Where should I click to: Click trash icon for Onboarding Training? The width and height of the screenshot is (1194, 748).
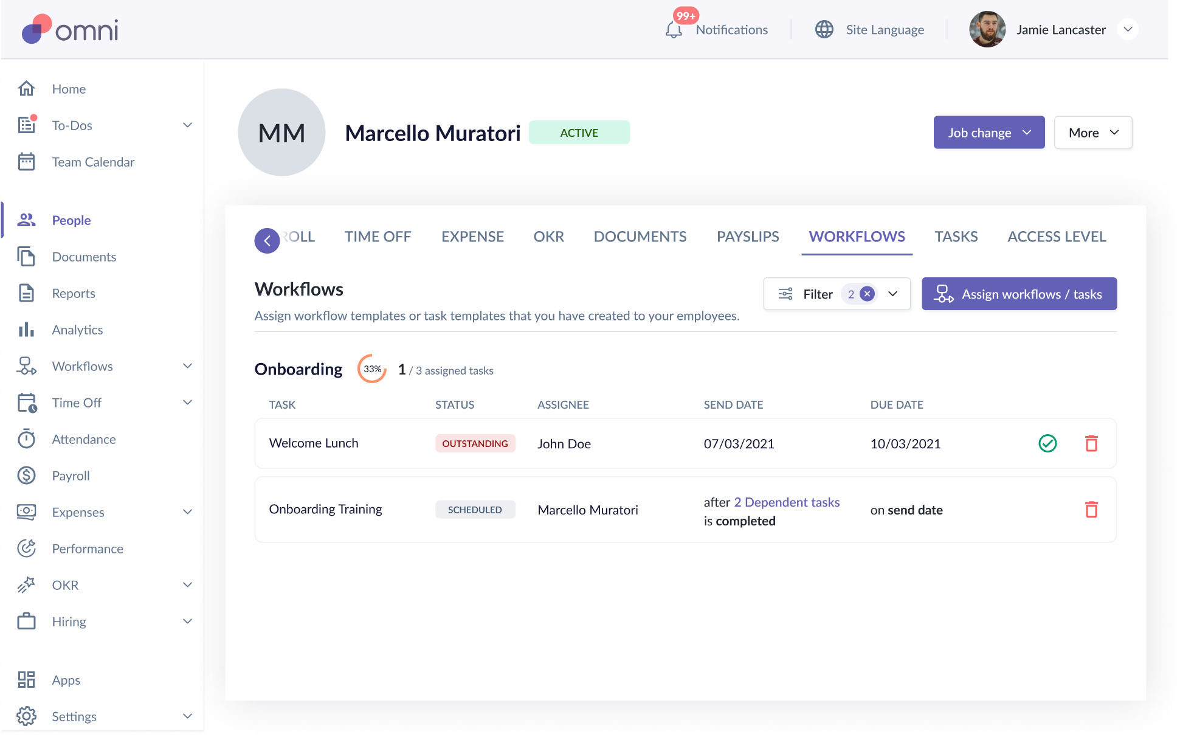[1091, 510]
